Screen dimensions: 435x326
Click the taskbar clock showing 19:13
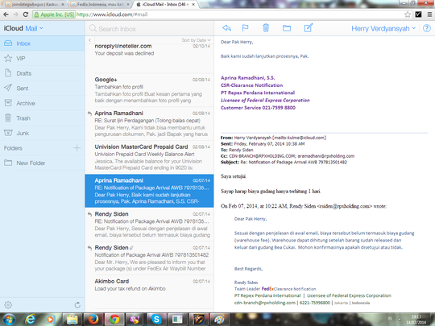tap(416, 320)
